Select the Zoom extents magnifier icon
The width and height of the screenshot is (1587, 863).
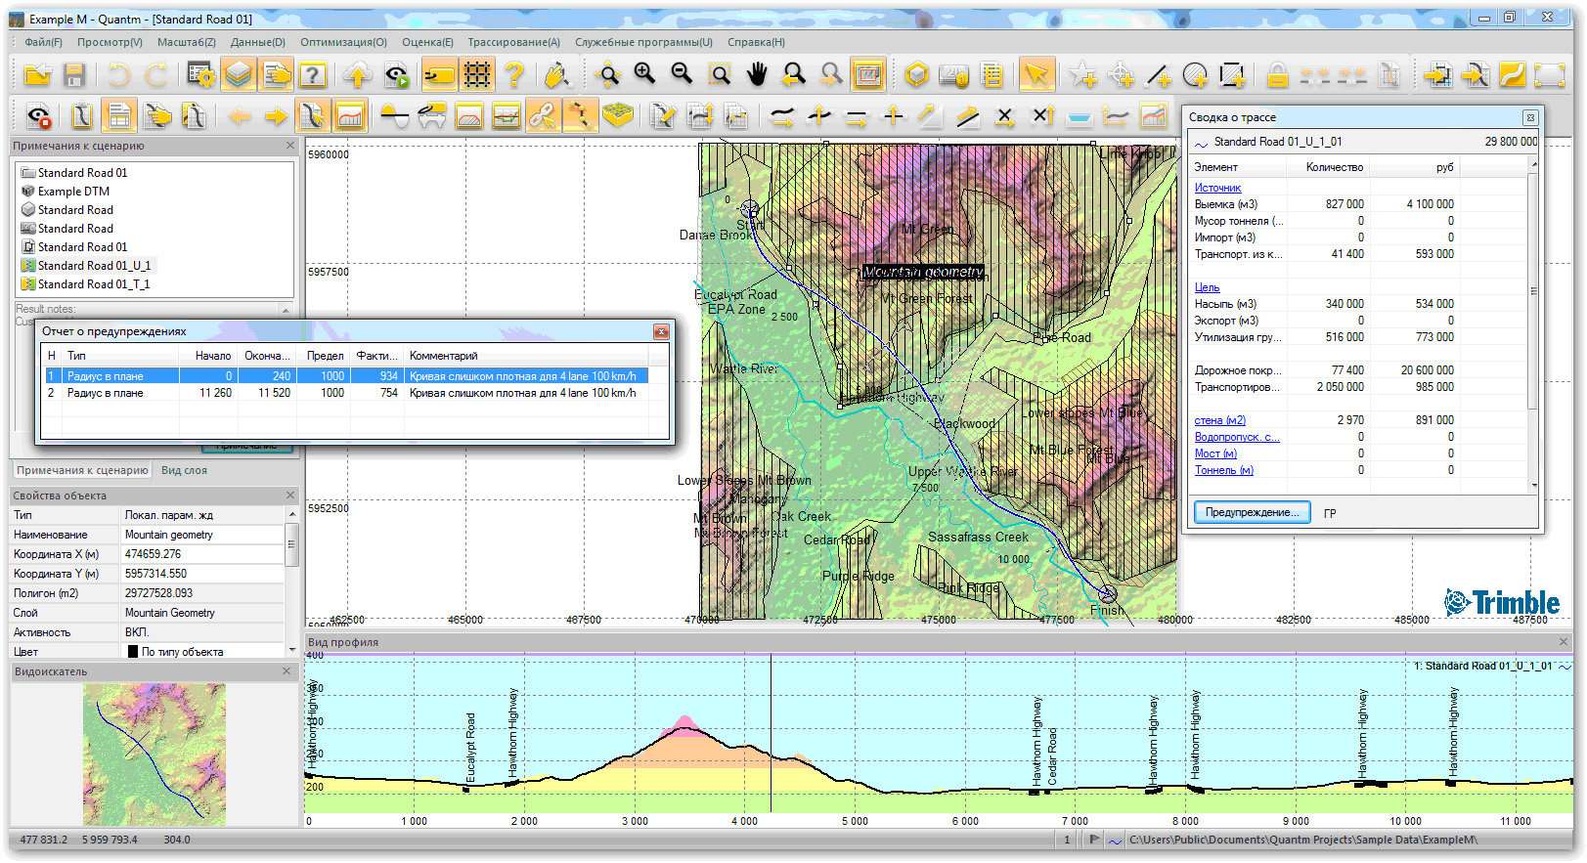click(x=608, y=74)
